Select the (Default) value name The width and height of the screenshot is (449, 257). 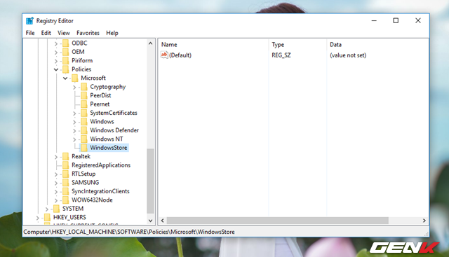(x=180, y=55)
